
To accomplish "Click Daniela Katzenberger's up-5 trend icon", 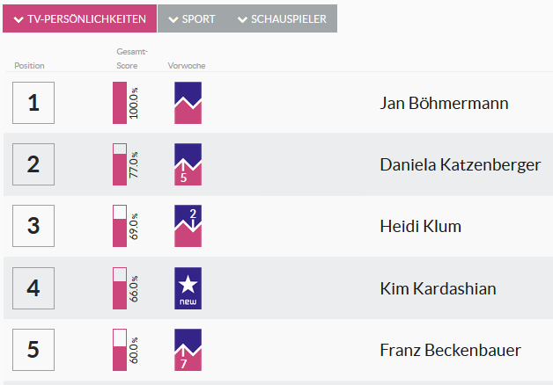I will pos(188,164).
